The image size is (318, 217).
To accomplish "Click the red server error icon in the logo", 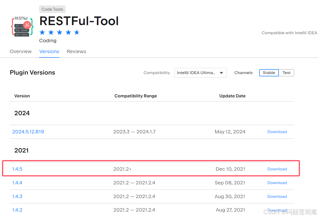I will (x=27, y=25).
